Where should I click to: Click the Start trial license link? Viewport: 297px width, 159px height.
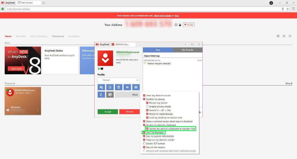coord(163,16)
